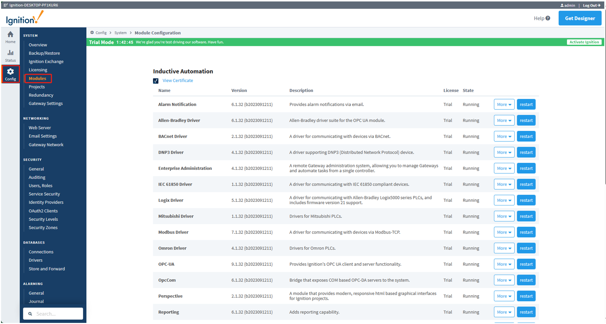
Task: Click the search magnifier icon in sidebar
Action: pos(30,314)
